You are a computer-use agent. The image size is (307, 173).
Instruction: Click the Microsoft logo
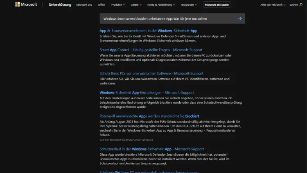(26, 5)
